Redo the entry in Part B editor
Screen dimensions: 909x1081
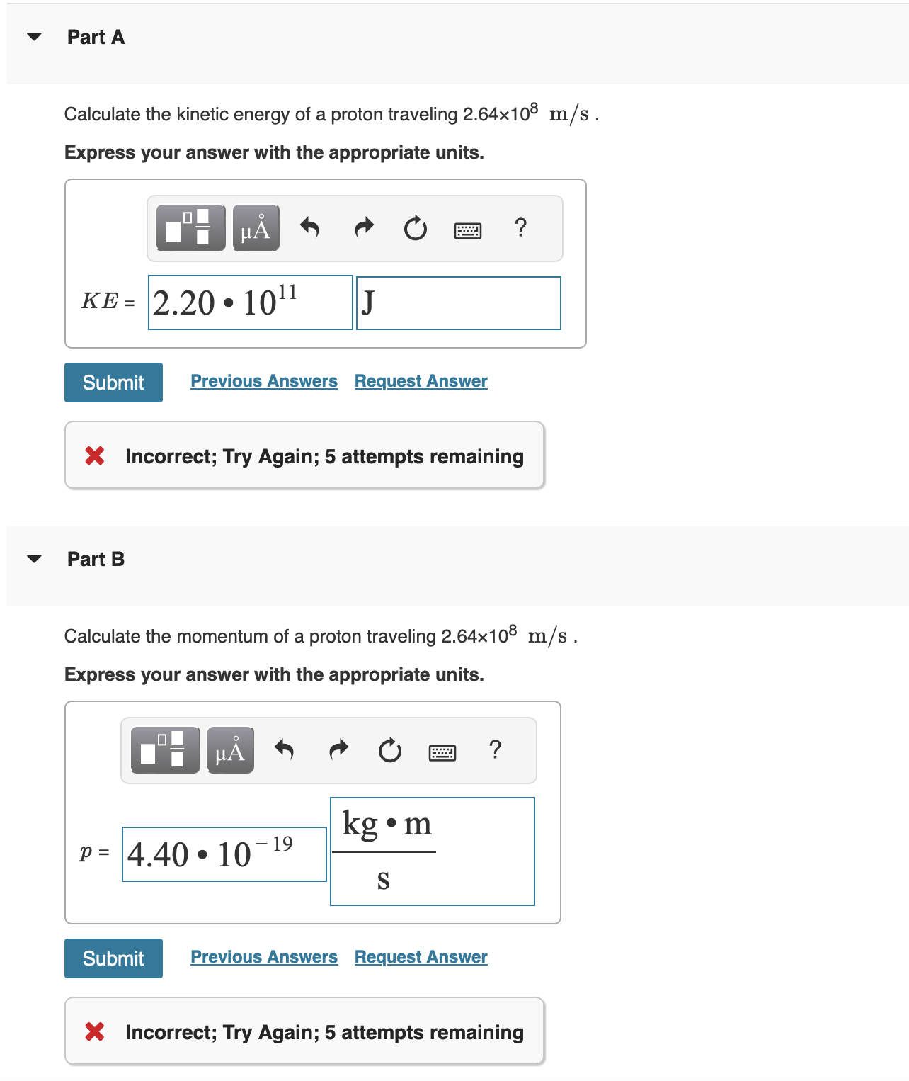pos(338,750)
